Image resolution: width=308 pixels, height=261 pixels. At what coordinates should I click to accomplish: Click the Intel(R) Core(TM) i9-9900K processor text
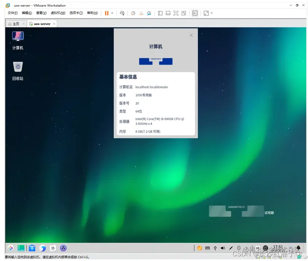(x=160, y=121)
